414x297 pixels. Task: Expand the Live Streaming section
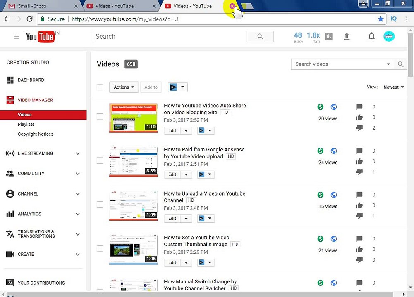pyautogui.click(x=78, y=153)
